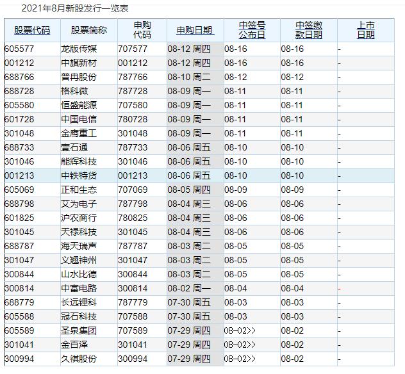Click subscription code 707069
Screen dimensions: 405x374
click(x=133, y=190)
